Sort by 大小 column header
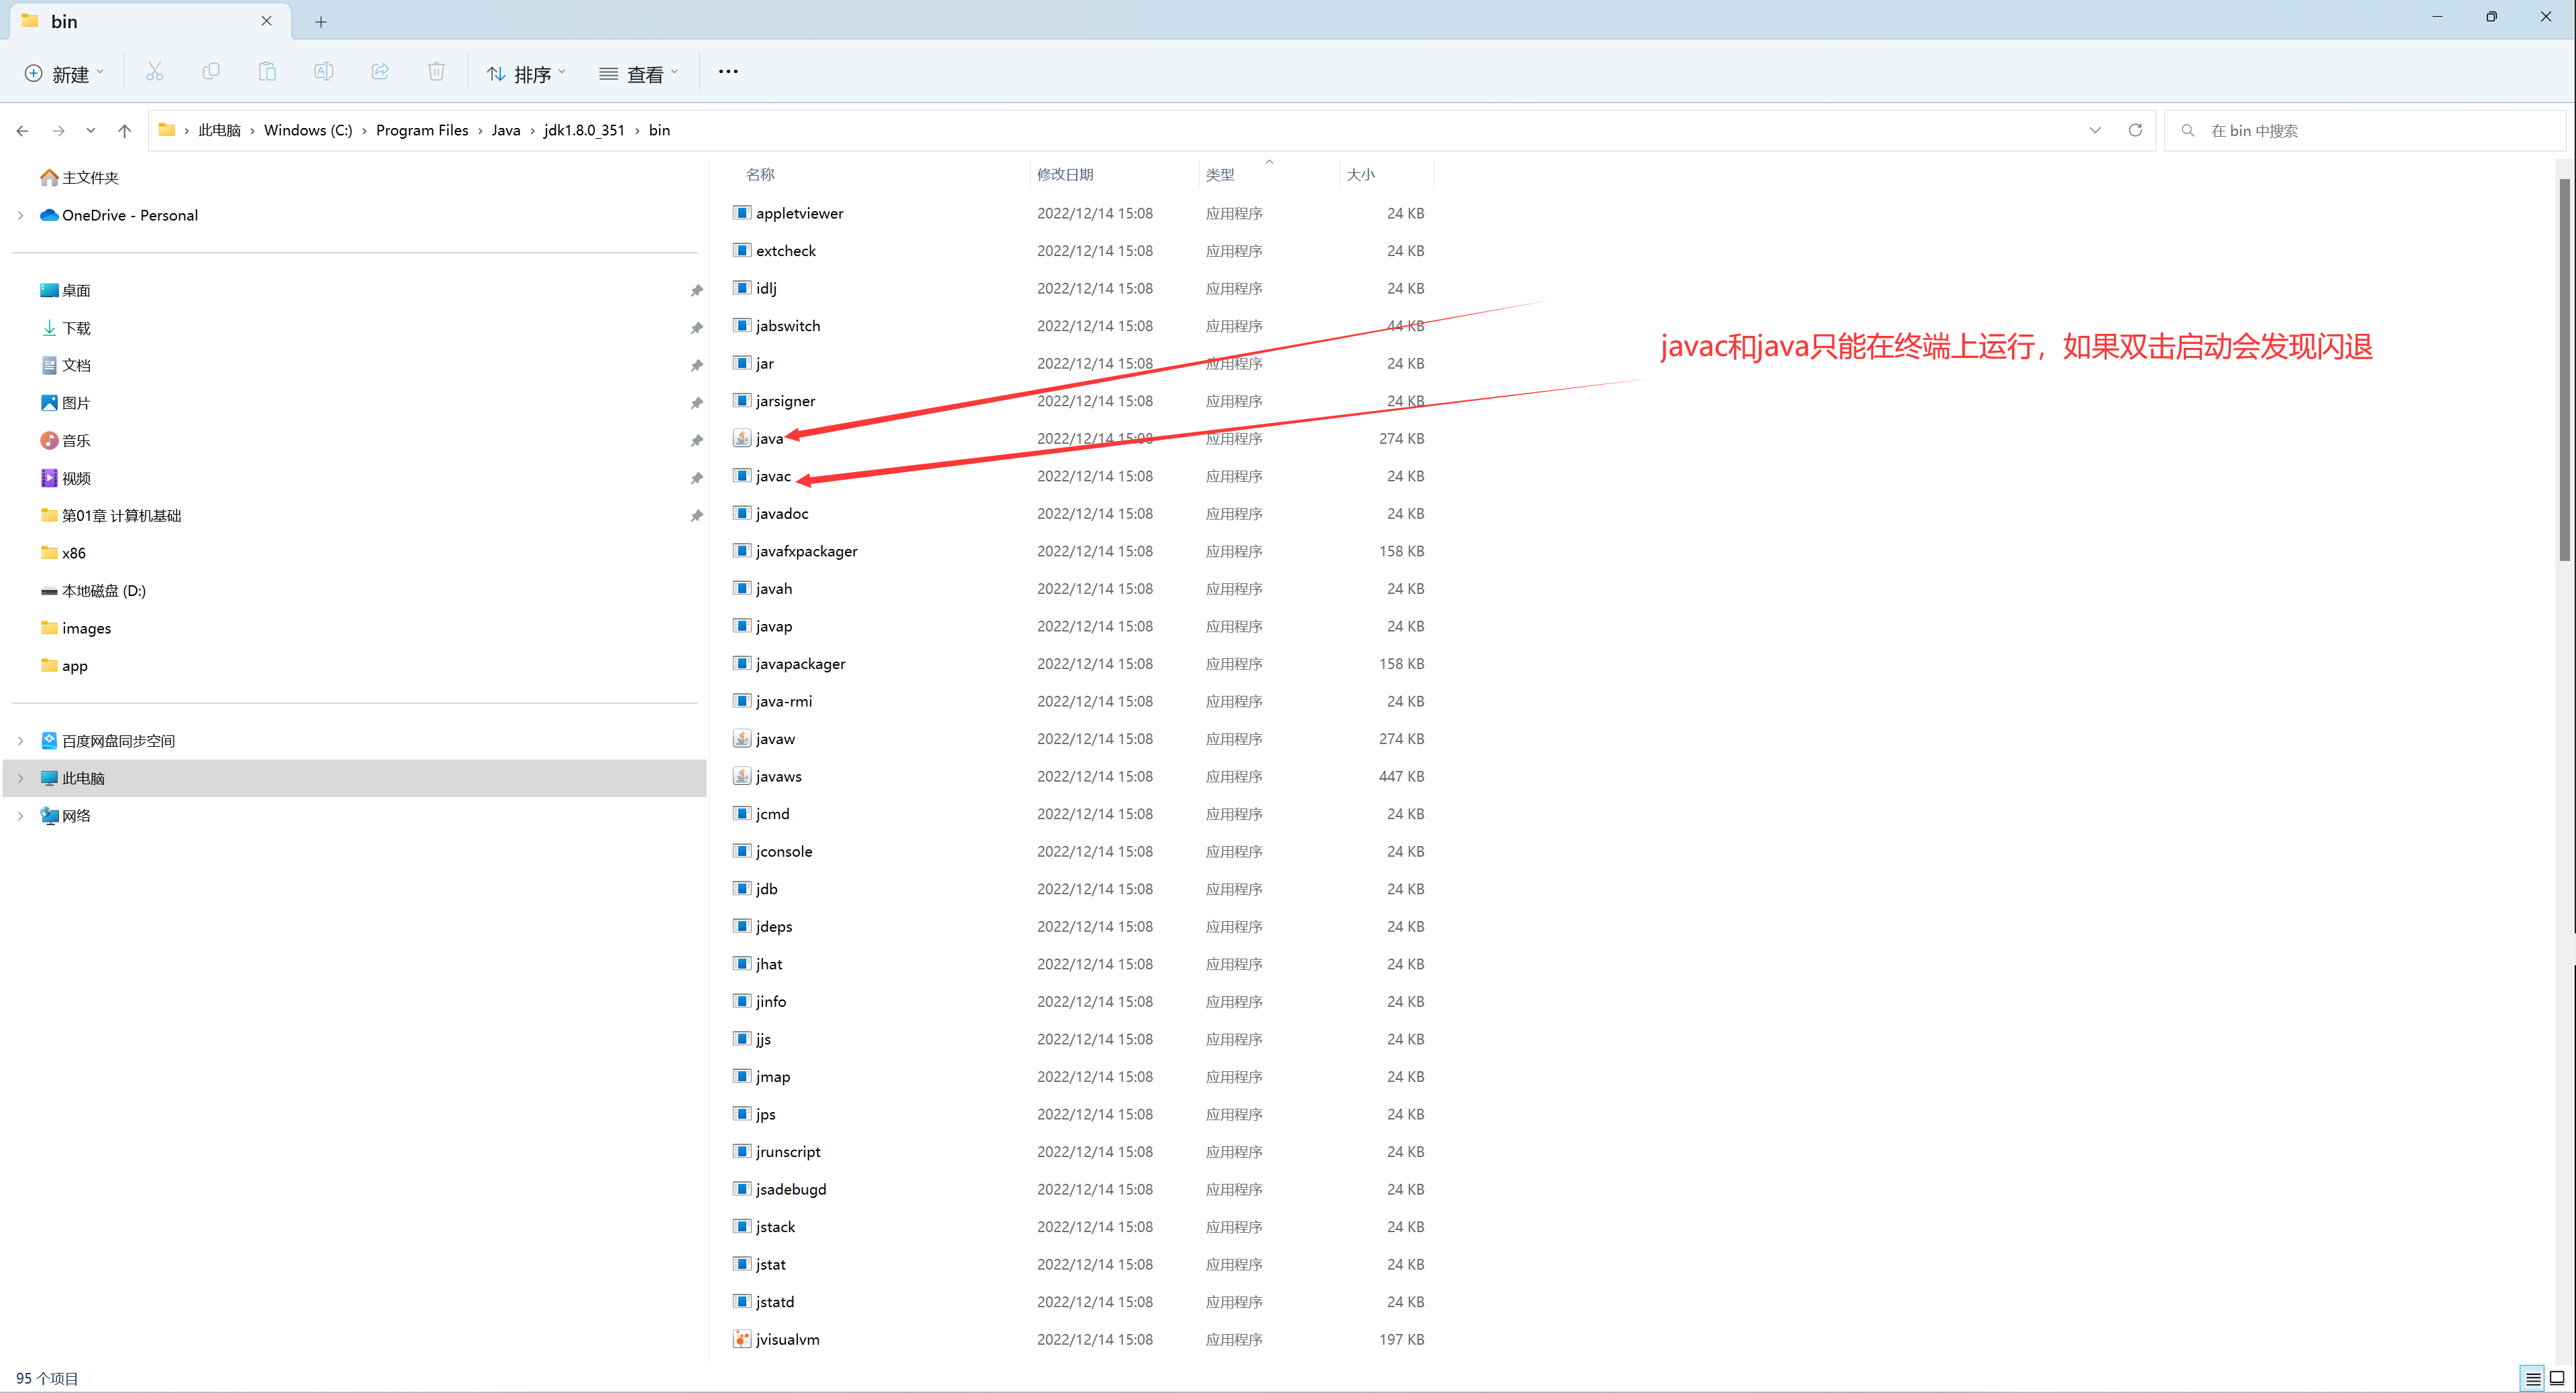Viewport: 2576px width, 1393px height. click(1361, 175)
